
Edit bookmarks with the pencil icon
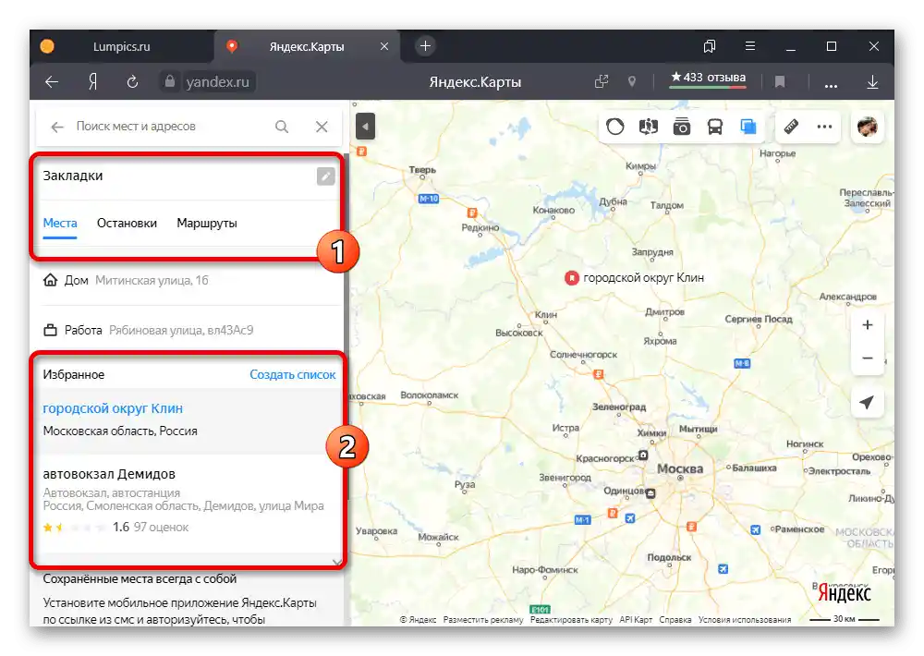tap(326, 176)
